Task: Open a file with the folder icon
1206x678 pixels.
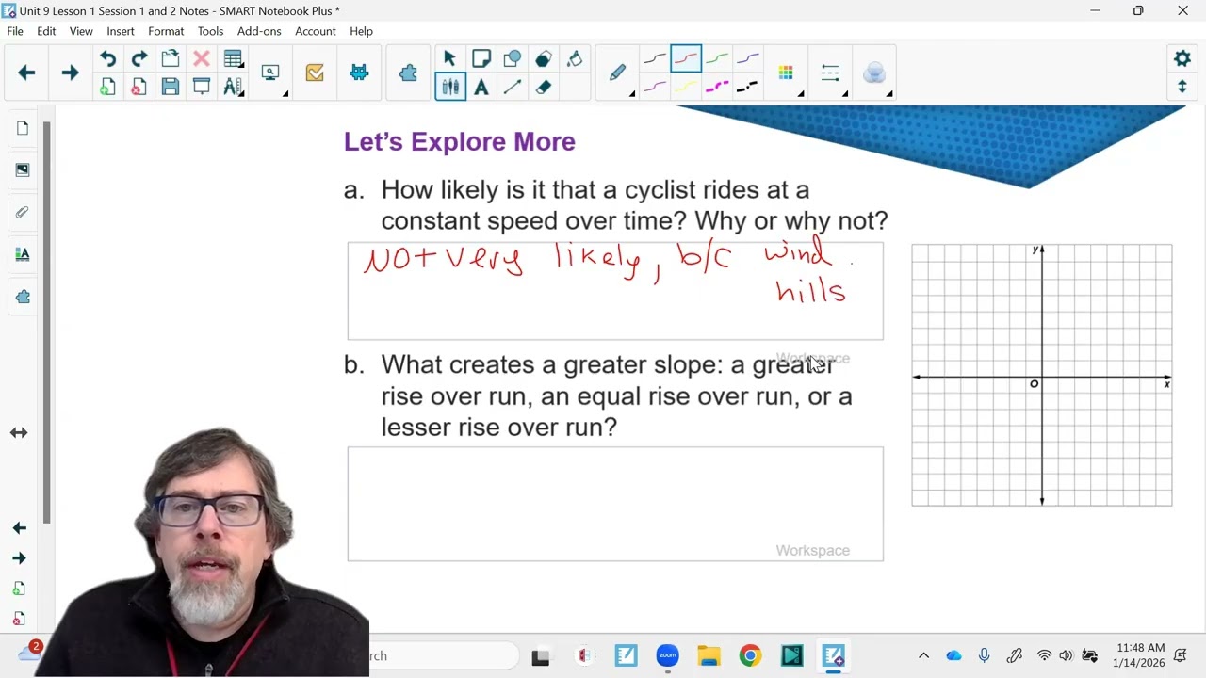Action: [x=170, y=59]
